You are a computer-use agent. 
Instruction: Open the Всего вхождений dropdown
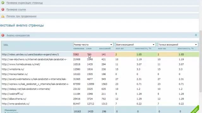(x=135, y=45)
